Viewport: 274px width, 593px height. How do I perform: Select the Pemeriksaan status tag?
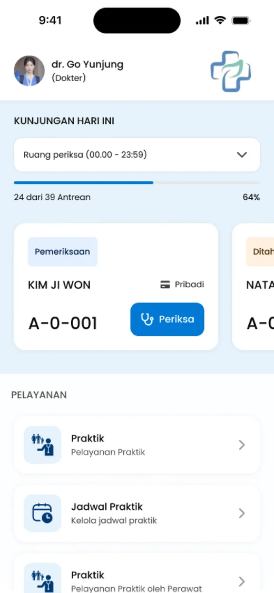click(x=63, y=251)
